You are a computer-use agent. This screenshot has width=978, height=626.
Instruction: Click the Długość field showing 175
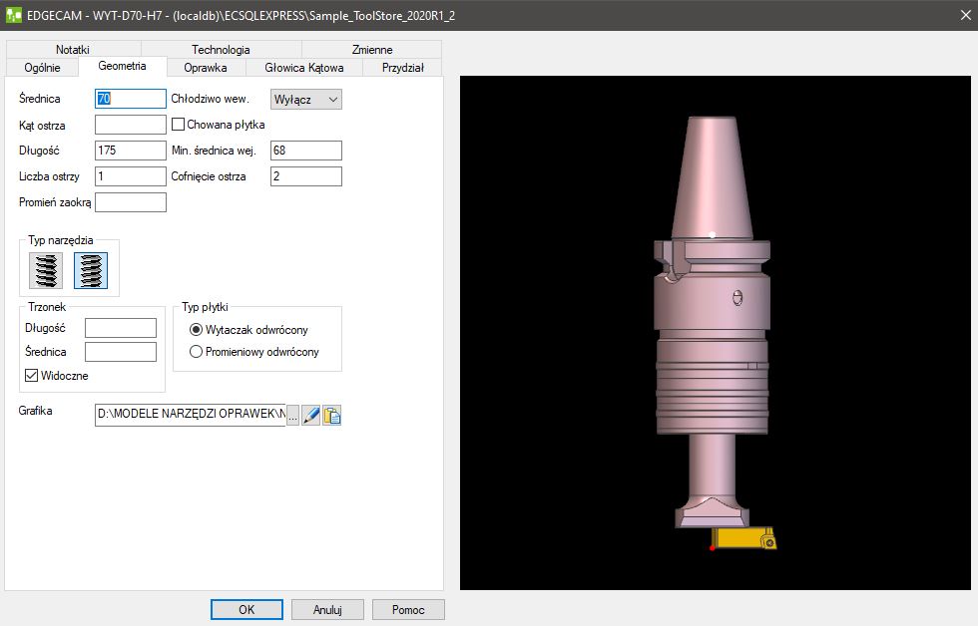131,151
